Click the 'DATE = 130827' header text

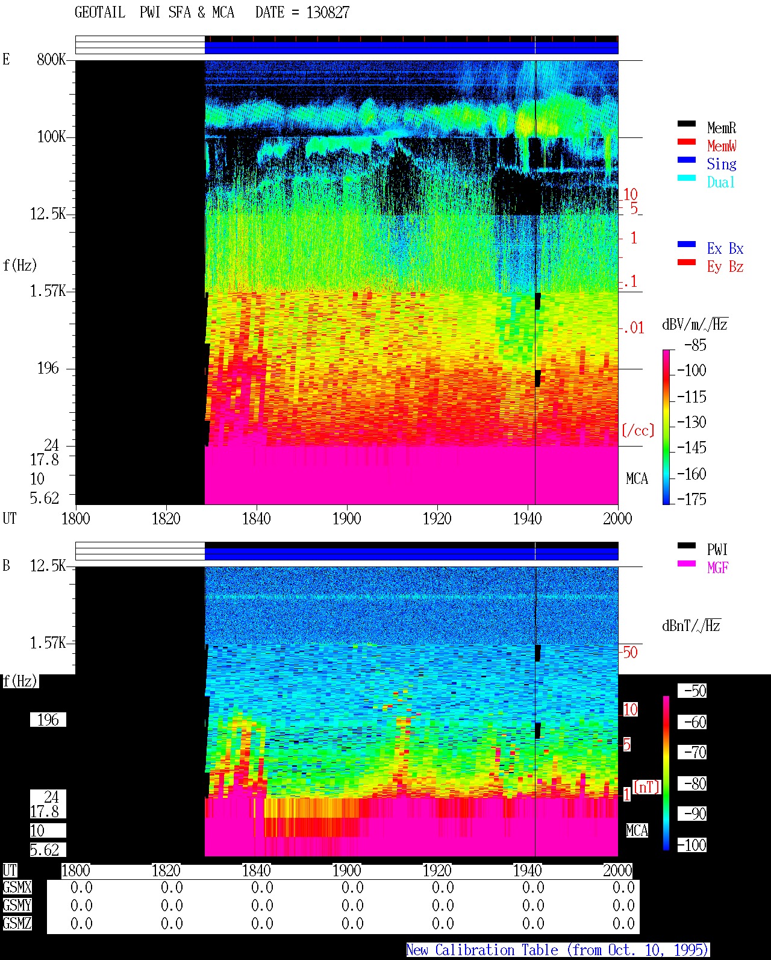(x=302, y=13)
